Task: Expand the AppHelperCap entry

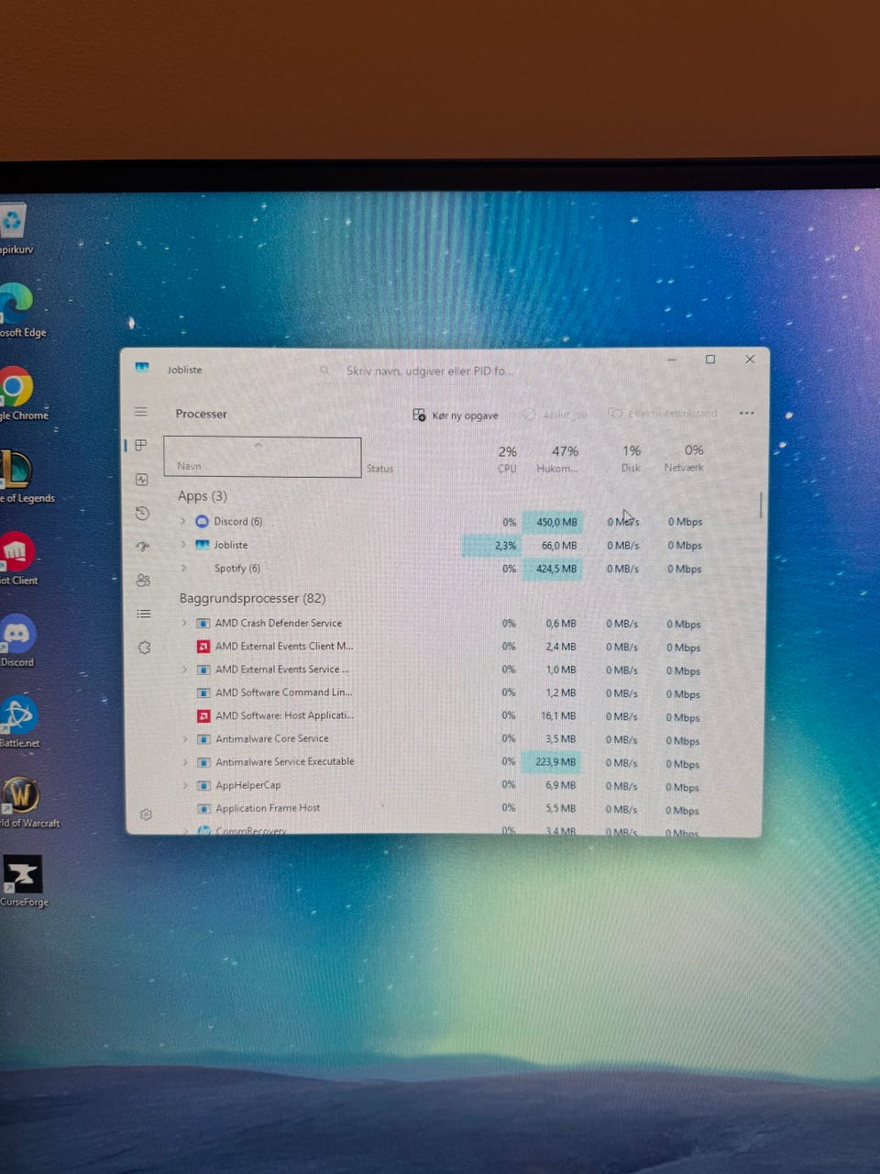Action: [185, 785]
